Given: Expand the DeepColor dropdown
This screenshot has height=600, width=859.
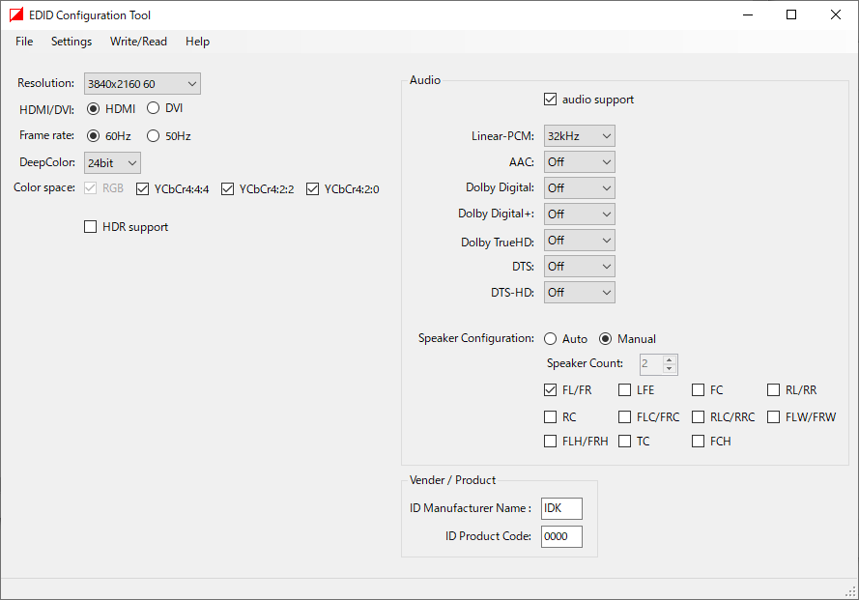Looking at the screenshot, I should click(x=112, y=163).
